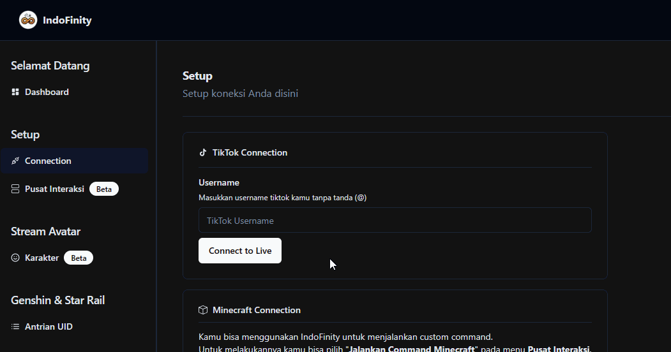Click the IndoFinity logo icon

pyautogui.click(x=28, y=20)
